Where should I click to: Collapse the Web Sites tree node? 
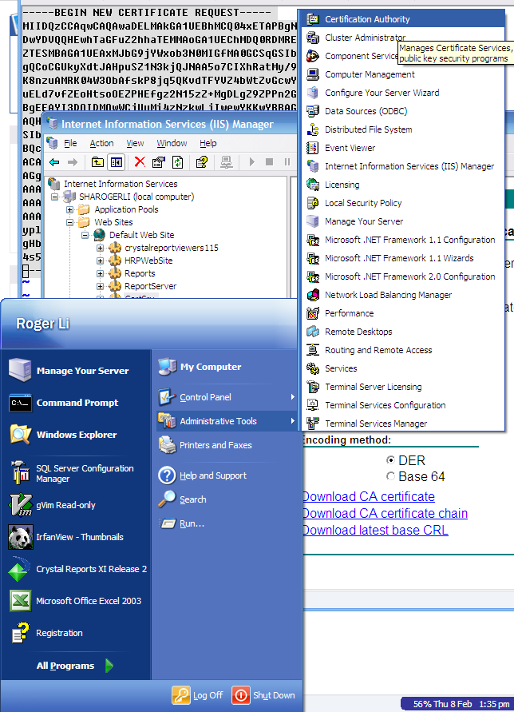(x=69, y=222)
